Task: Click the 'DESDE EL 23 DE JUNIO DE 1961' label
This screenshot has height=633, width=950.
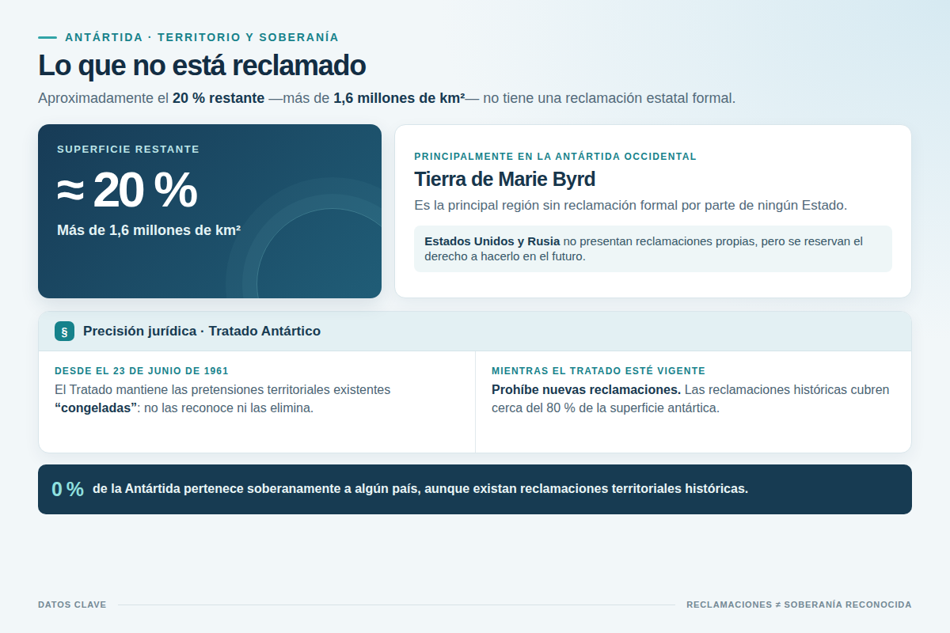Action: point(142,371)
